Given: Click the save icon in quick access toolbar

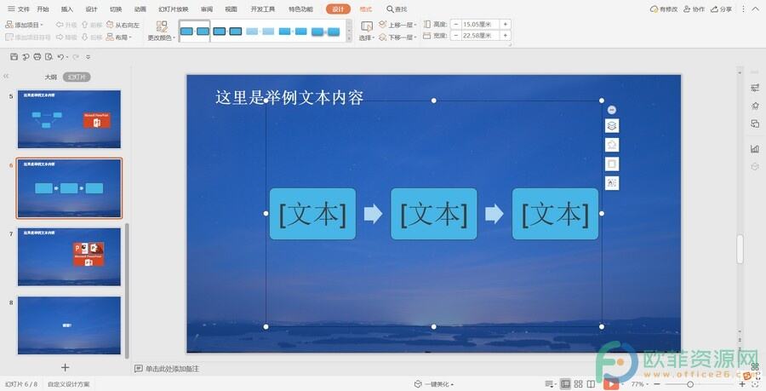Looking at the screenshot, I should coord(14,57).
